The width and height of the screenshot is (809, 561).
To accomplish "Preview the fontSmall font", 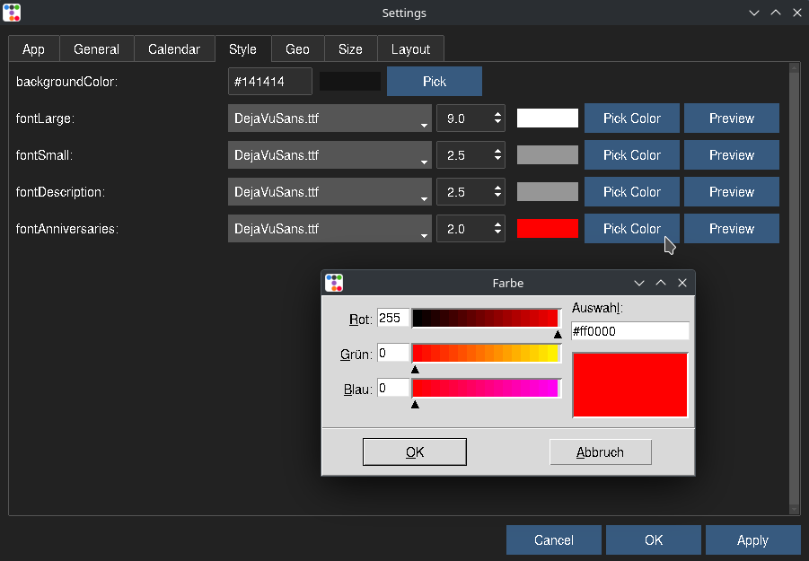I will (732, 154).
